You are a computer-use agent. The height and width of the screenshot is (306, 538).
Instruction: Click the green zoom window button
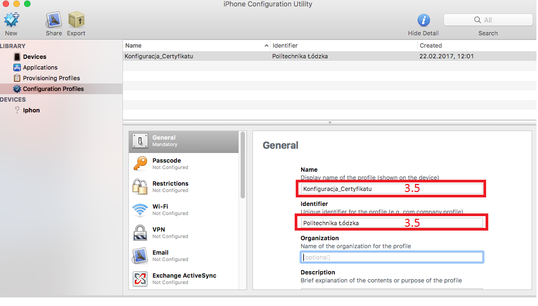27,4
